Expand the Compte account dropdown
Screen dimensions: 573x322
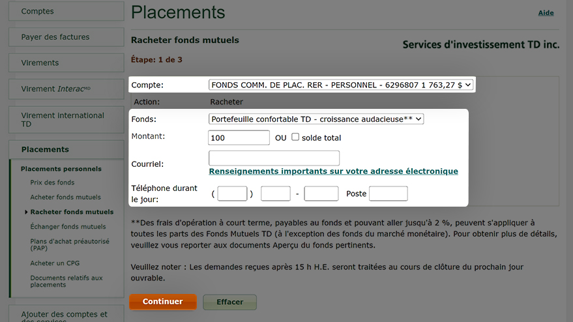(341, 85)
